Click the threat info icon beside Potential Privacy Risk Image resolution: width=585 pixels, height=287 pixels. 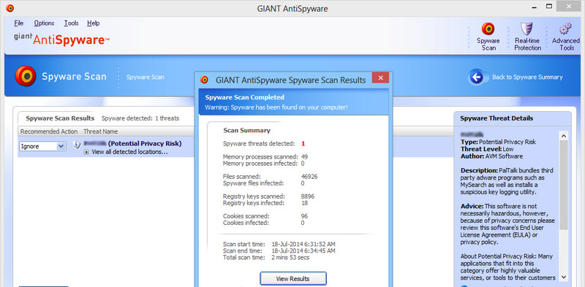(77, 145)
